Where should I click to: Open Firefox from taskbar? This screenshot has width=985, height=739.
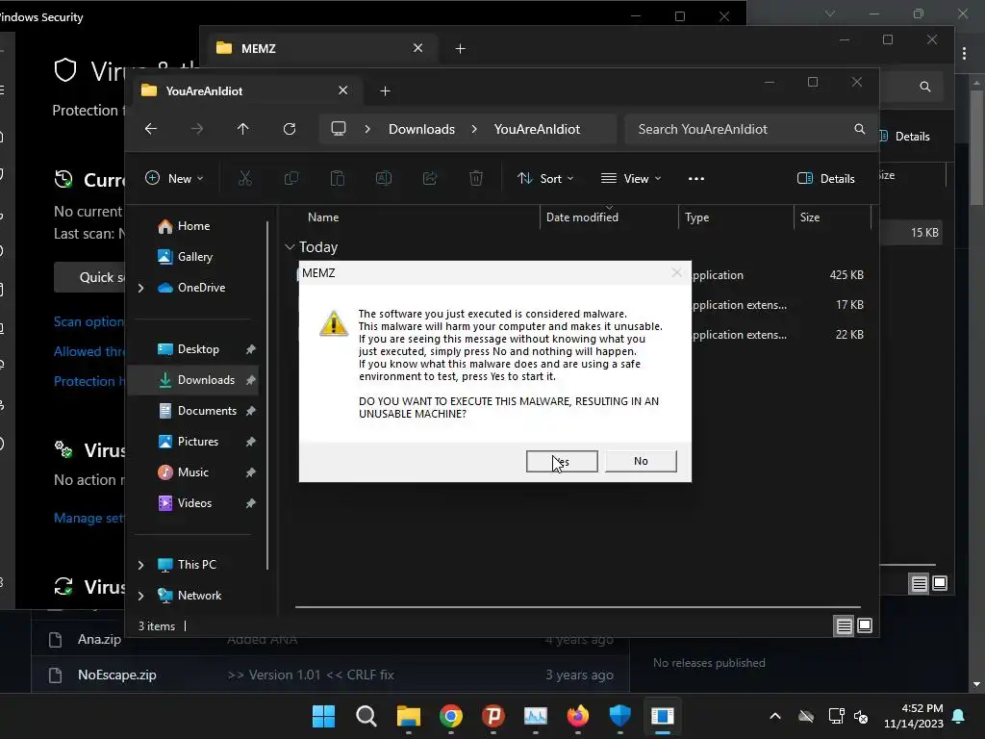(x=578, y=716)
